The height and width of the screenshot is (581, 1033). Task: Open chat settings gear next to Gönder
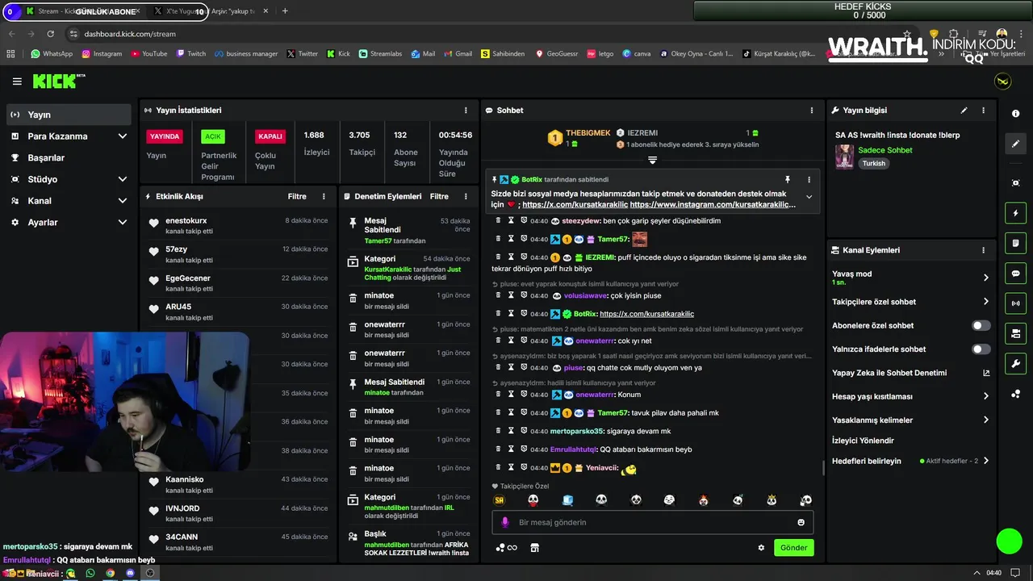pyautogui.click(x=761, y=548)
